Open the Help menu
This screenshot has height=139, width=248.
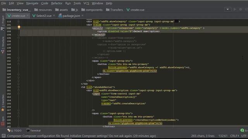(109, 3)
